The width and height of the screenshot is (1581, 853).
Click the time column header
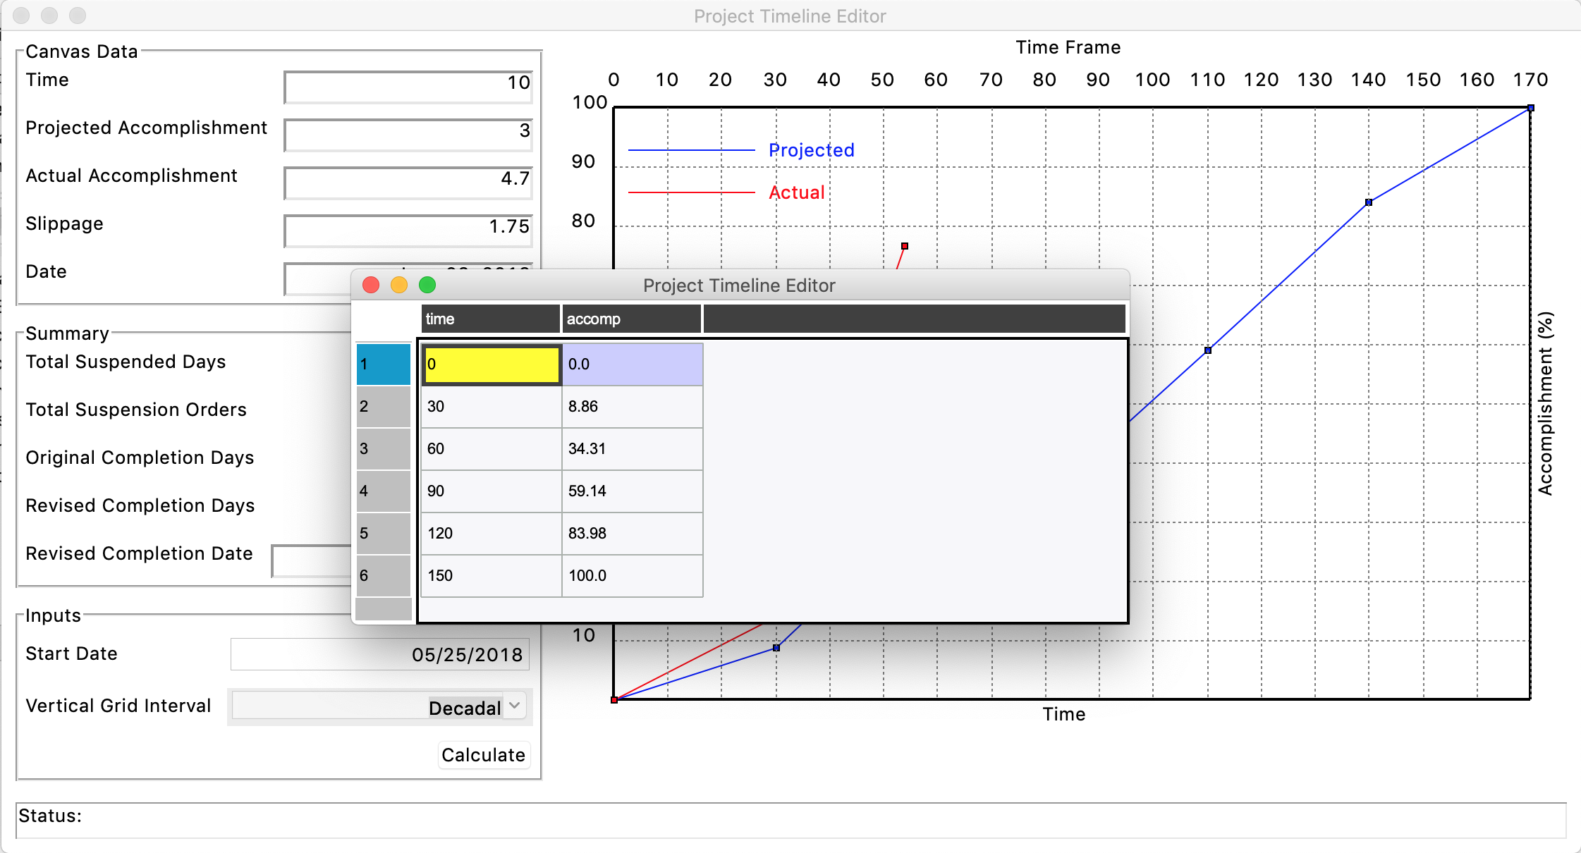click(x=489, y=319)
